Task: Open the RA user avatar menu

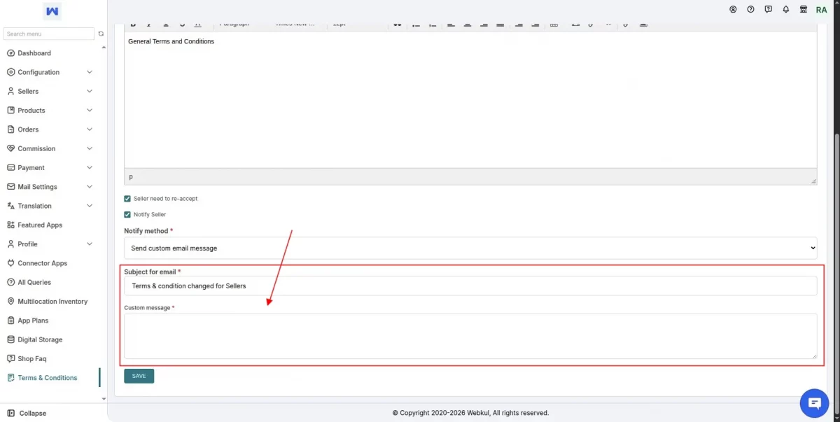Action: tap(822, 10)
